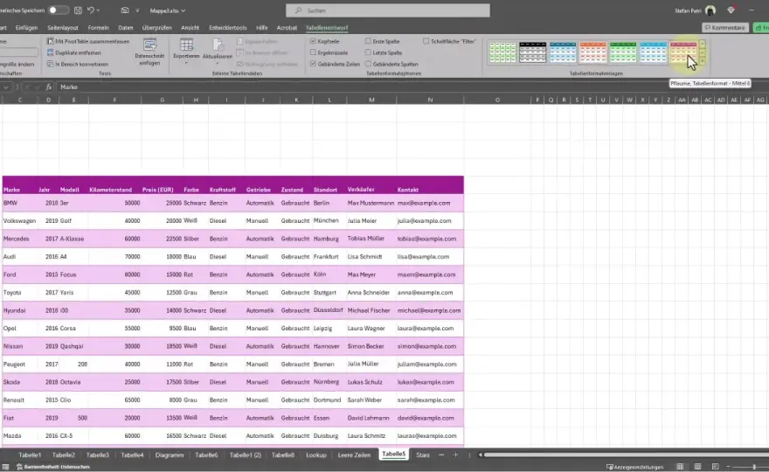Open the Daten ribbon tab
The image size is (769, 472).
coord(126,28)
